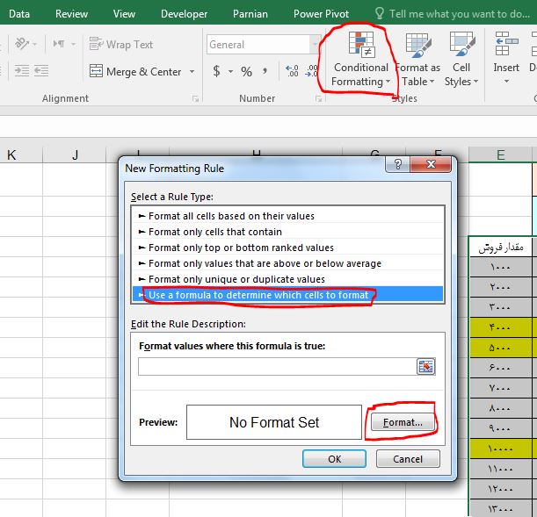
Task: Open Number format dialog launcher
Action: (318, 99)
